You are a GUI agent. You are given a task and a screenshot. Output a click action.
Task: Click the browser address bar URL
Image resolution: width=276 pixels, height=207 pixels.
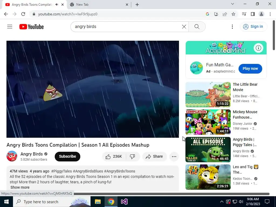click(x=68, y=14)
